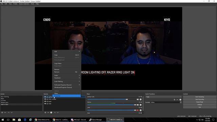The height and width of the screenshot is (122, 217).
Task: Open Microsoft Store from taskbar
Action: pos(19,120)
